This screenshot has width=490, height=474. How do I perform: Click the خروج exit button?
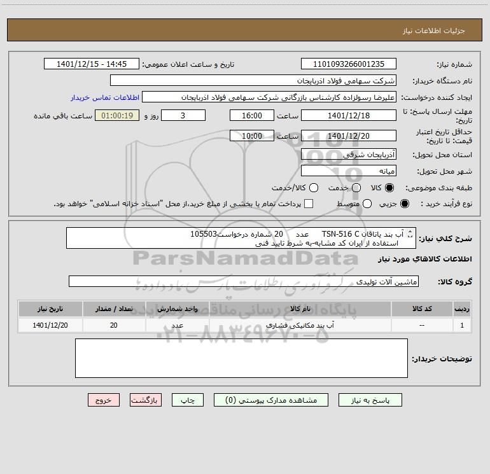pyautogui.click(x=104, y=400)
